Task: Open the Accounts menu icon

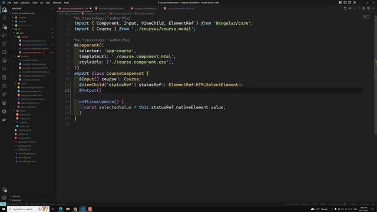Action: [x=4, y=190]
